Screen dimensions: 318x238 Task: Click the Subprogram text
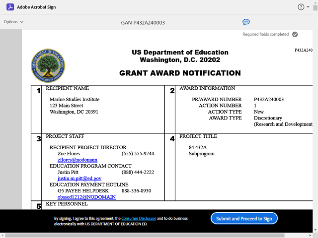click(202, 154)
